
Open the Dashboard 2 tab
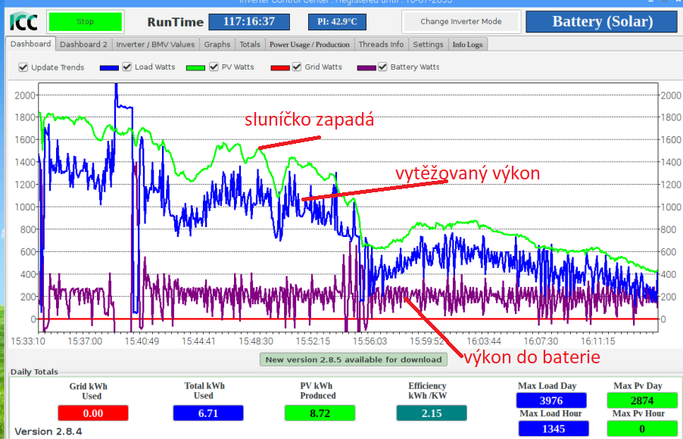[83, 45]
